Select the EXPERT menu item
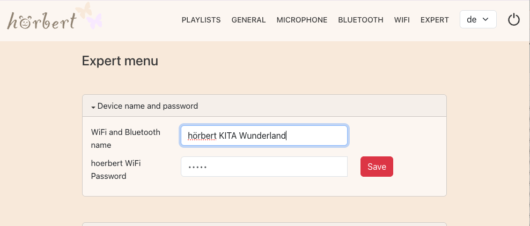The width and height of the screenshot is (530, 226). click(435, 20)
